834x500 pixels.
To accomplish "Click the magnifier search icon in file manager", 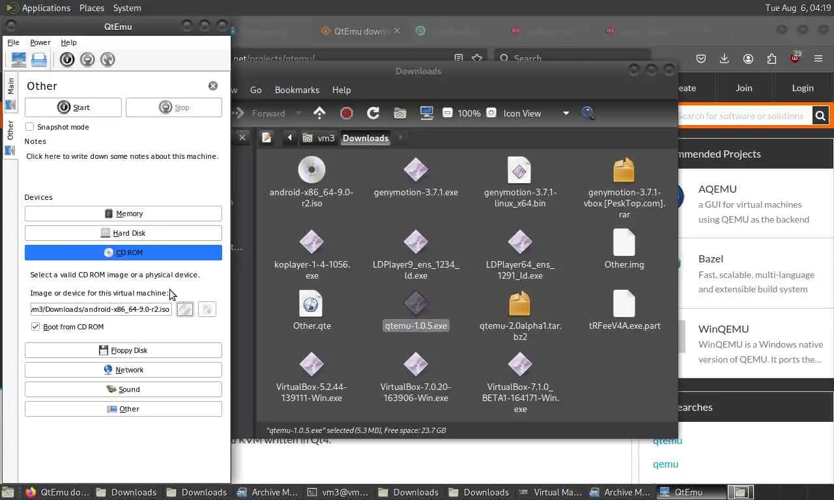I will 588,113.
